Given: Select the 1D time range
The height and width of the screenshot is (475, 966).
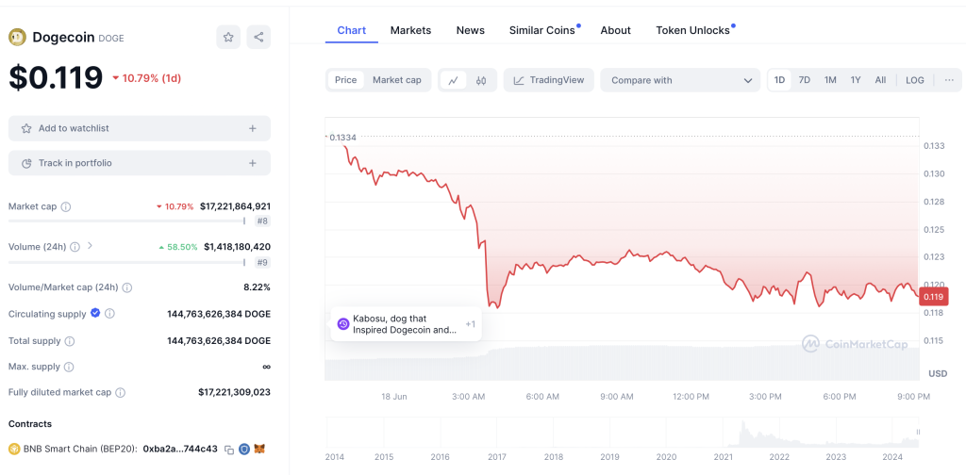Looking at the screenshot, I should tap(779, 80).
